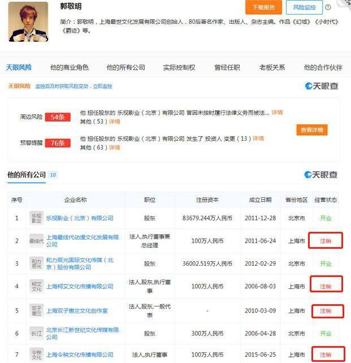This screenshot has width=351, height=363.
Task: Click the 2010-03-09 date cell
Action: point(261,310)
